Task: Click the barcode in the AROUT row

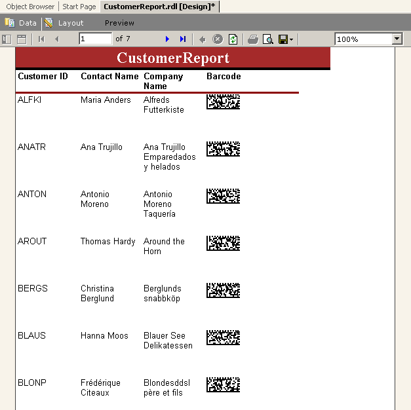Action: click(223, 243)
